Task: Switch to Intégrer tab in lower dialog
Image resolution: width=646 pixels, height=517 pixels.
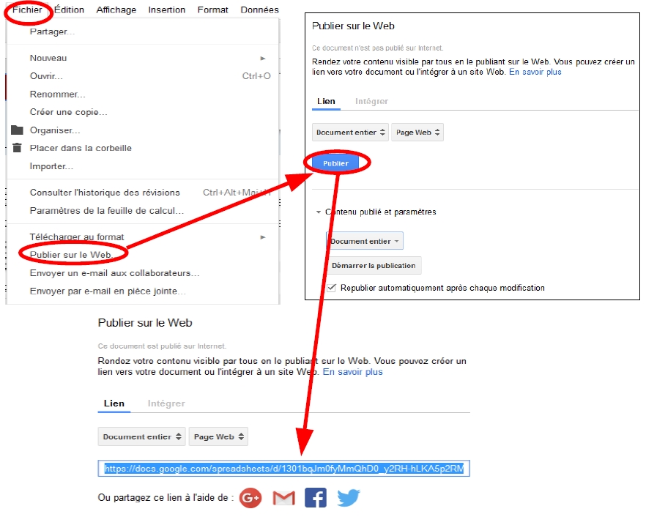Action: [166, 403]
